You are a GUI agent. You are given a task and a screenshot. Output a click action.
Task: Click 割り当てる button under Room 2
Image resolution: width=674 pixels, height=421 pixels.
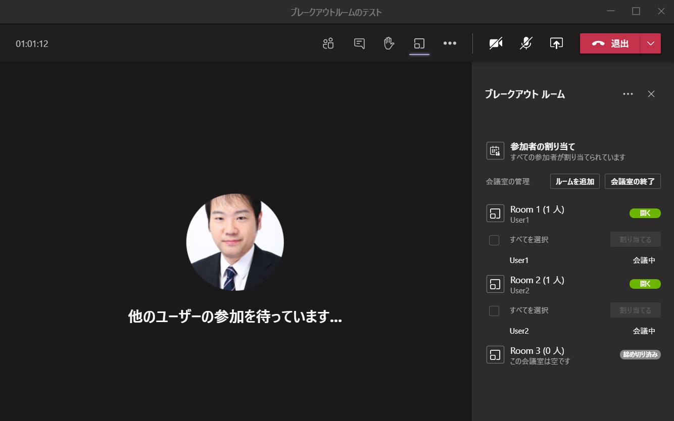coord(636,310)
